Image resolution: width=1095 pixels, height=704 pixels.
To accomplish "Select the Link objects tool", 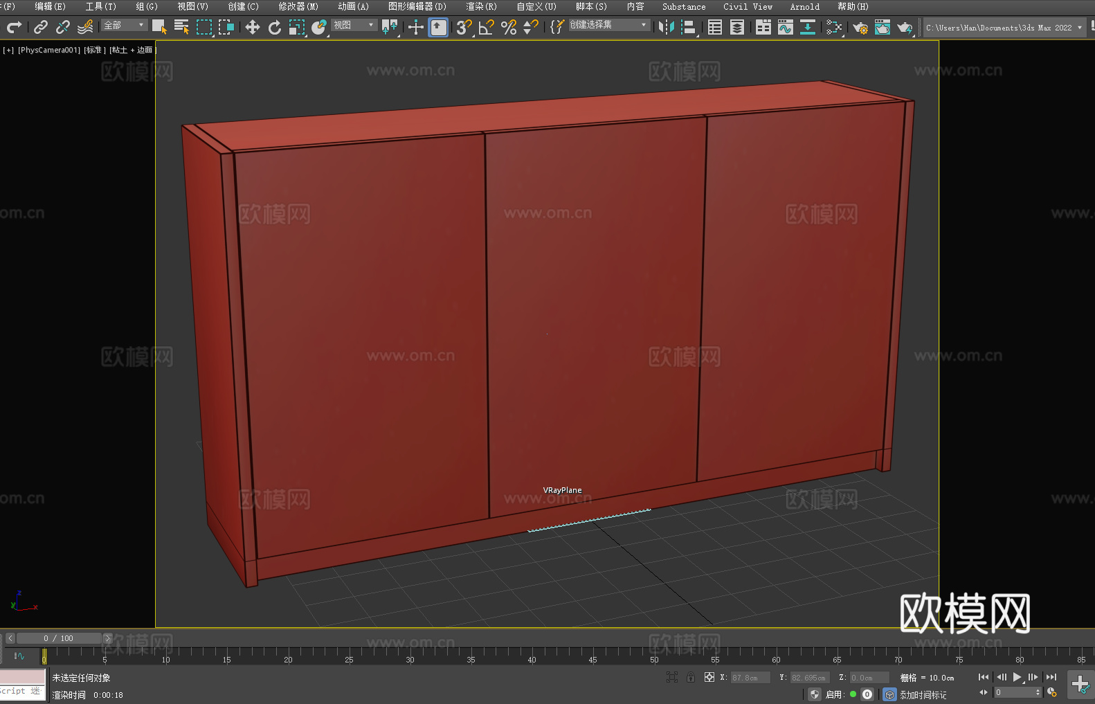I will (x=41, y=27).
